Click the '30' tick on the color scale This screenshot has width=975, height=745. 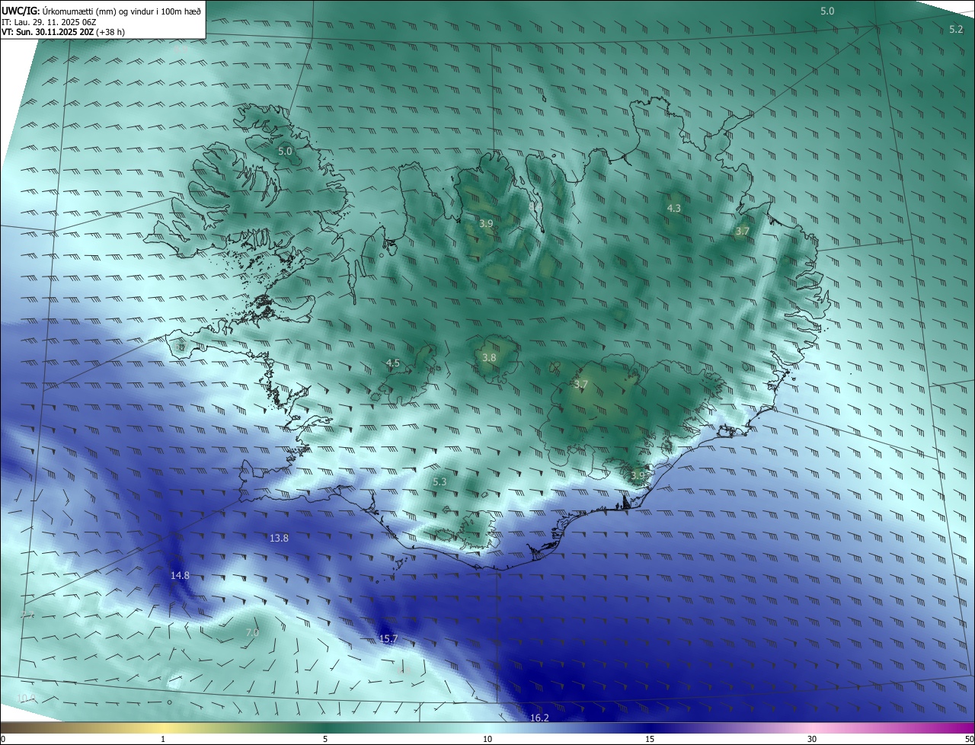point(812,739)
